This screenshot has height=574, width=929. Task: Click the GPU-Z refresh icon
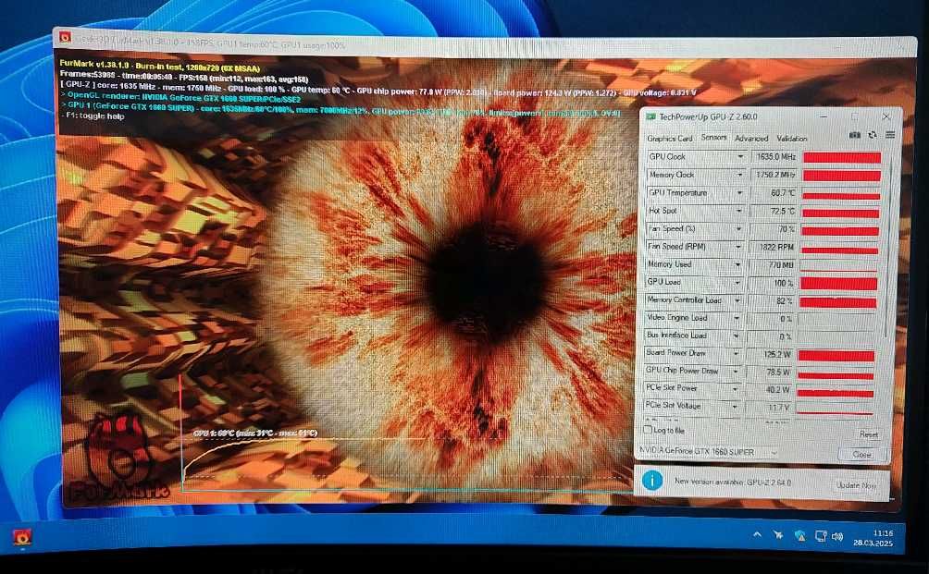(x=873, y=135)
